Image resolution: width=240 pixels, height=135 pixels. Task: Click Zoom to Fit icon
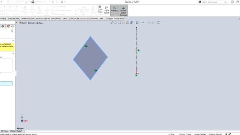(x=112, y=22)
